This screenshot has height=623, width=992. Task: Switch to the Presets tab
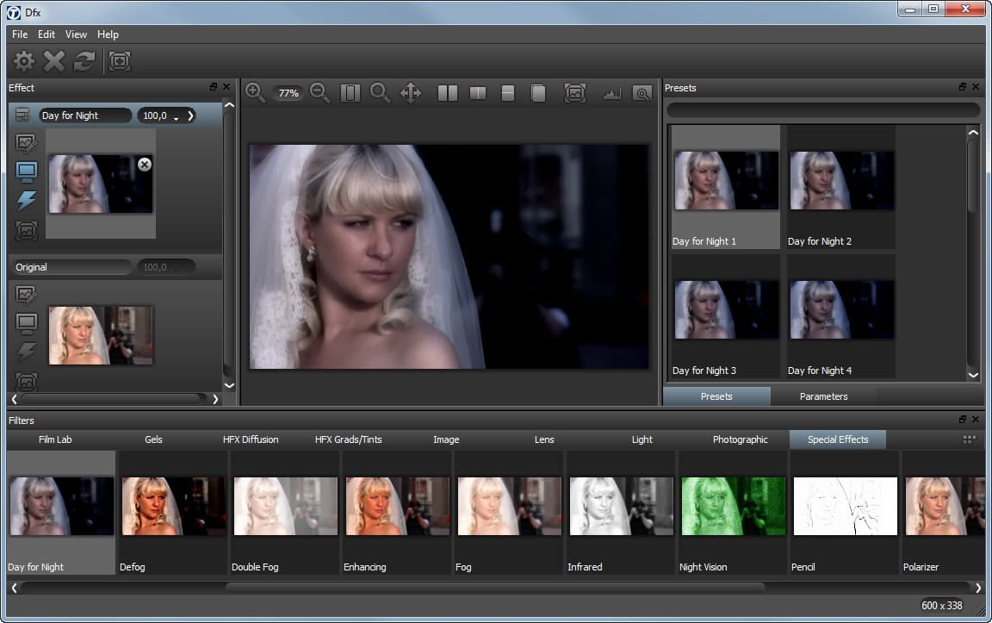click(x=716, y=396)
